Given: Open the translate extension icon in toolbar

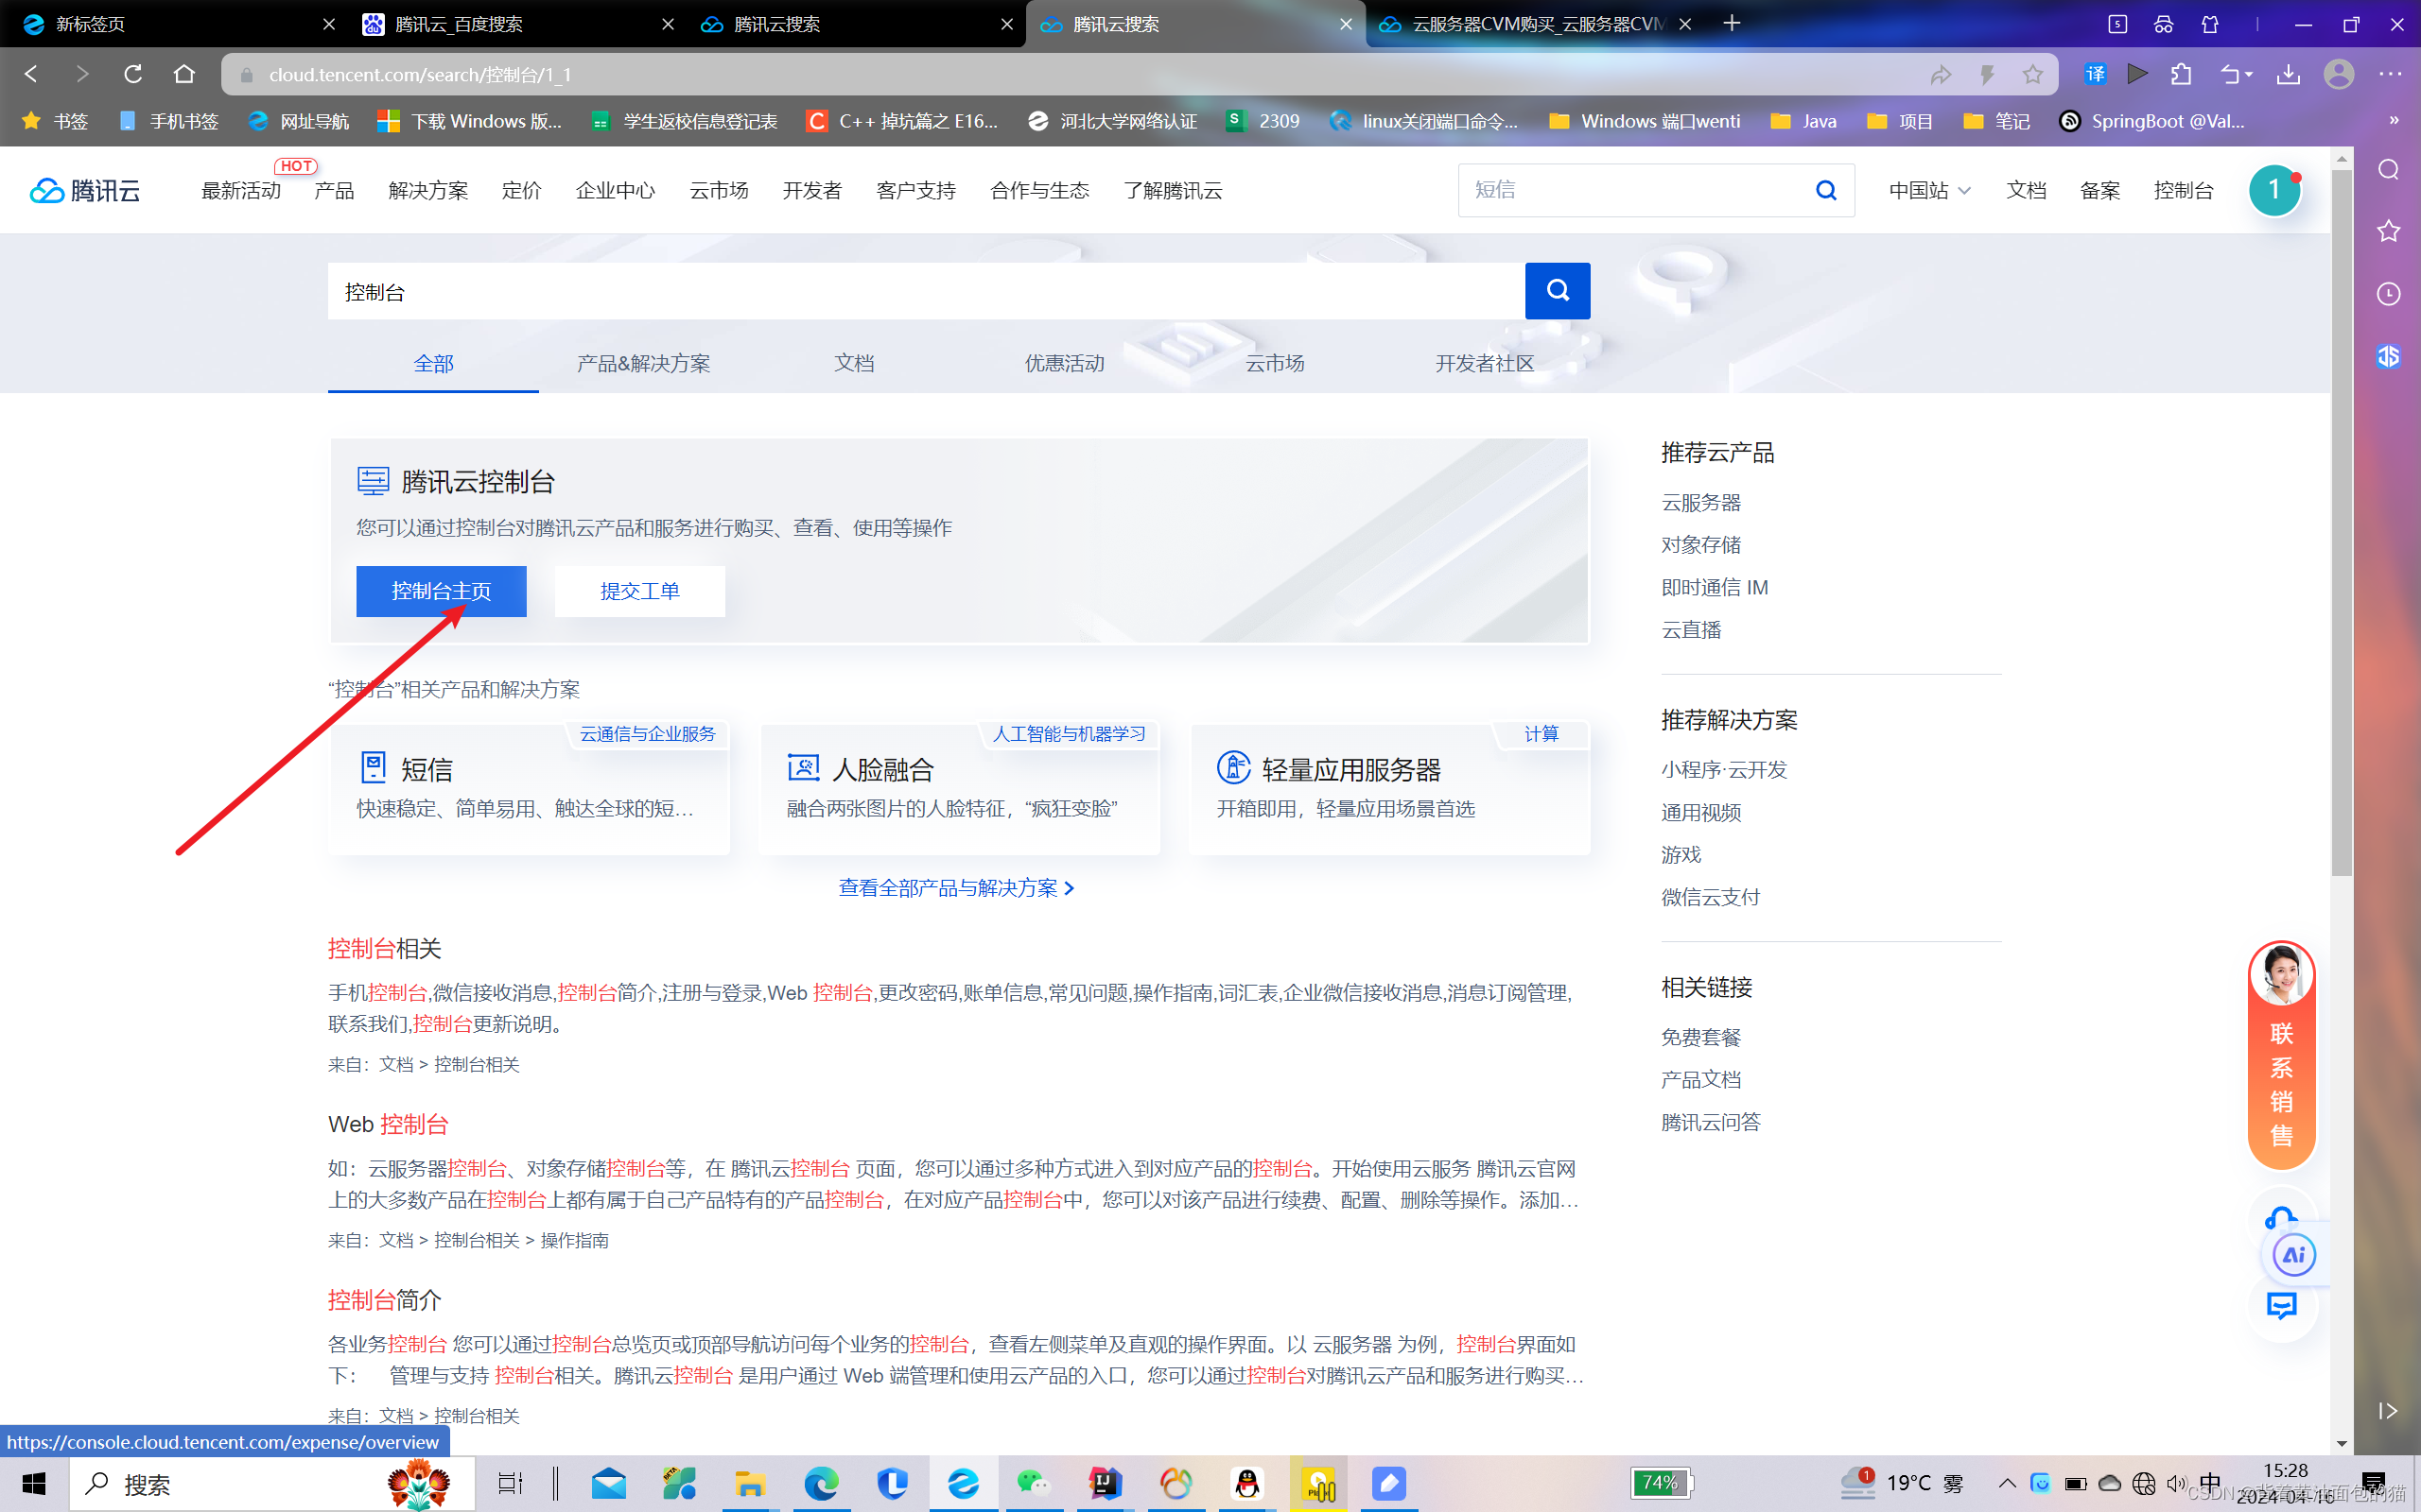Looking at the screenshot, I should click(2094, 74).
